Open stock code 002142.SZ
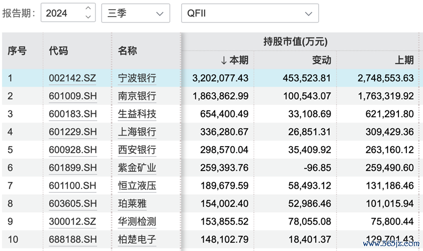This screenshot has height=251, width=423. click(x=72, y=78)
